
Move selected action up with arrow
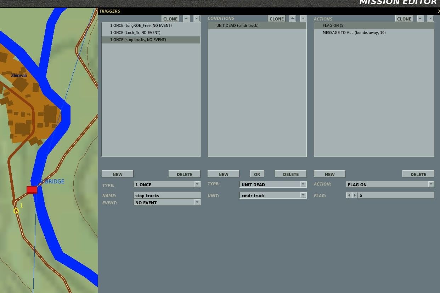coord(420,18)
